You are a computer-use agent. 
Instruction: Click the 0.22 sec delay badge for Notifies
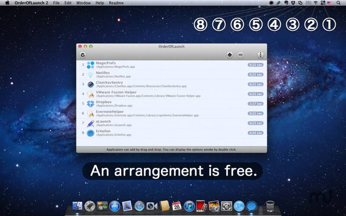coord(256,74)
